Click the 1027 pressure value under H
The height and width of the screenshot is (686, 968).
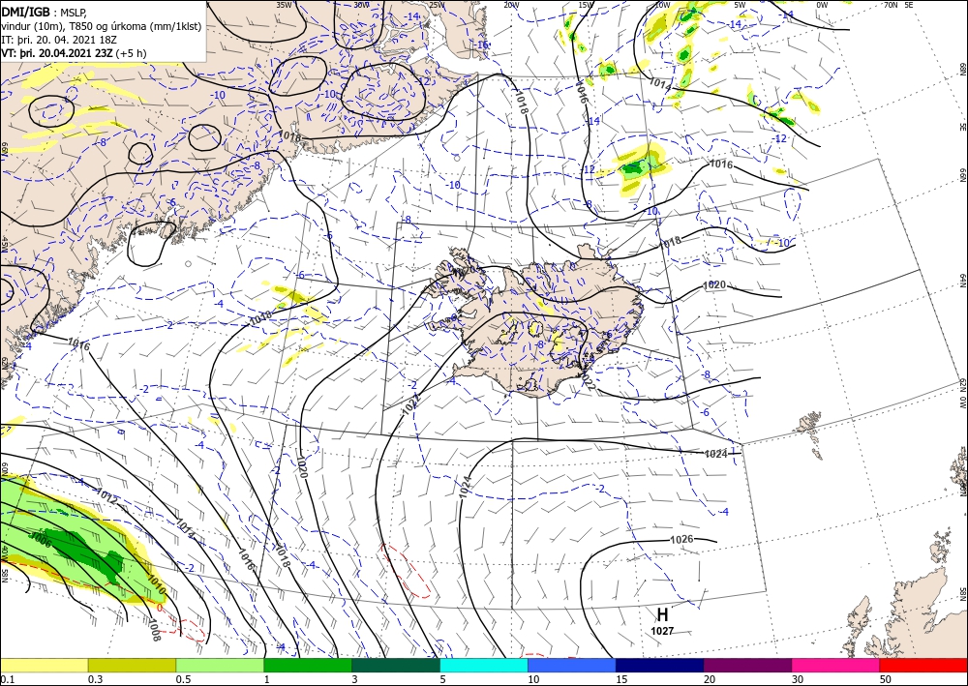point(662,631)
